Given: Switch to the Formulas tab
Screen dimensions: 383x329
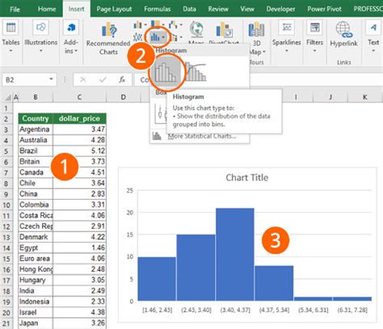Looking at the screenshot, I should [x=158, y=9].
